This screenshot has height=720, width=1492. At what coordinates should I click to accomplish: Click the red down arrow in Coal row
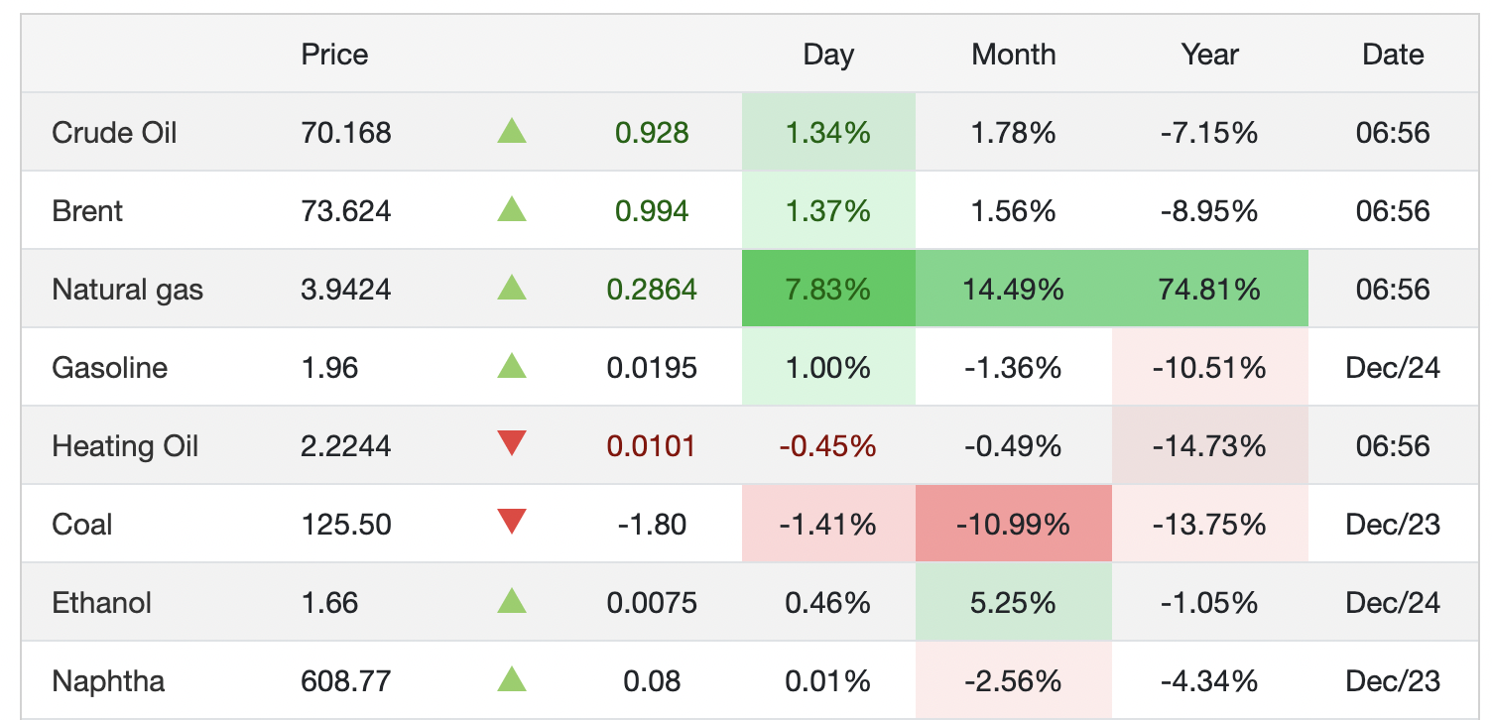pyautogui.click(x=512, y=523)
